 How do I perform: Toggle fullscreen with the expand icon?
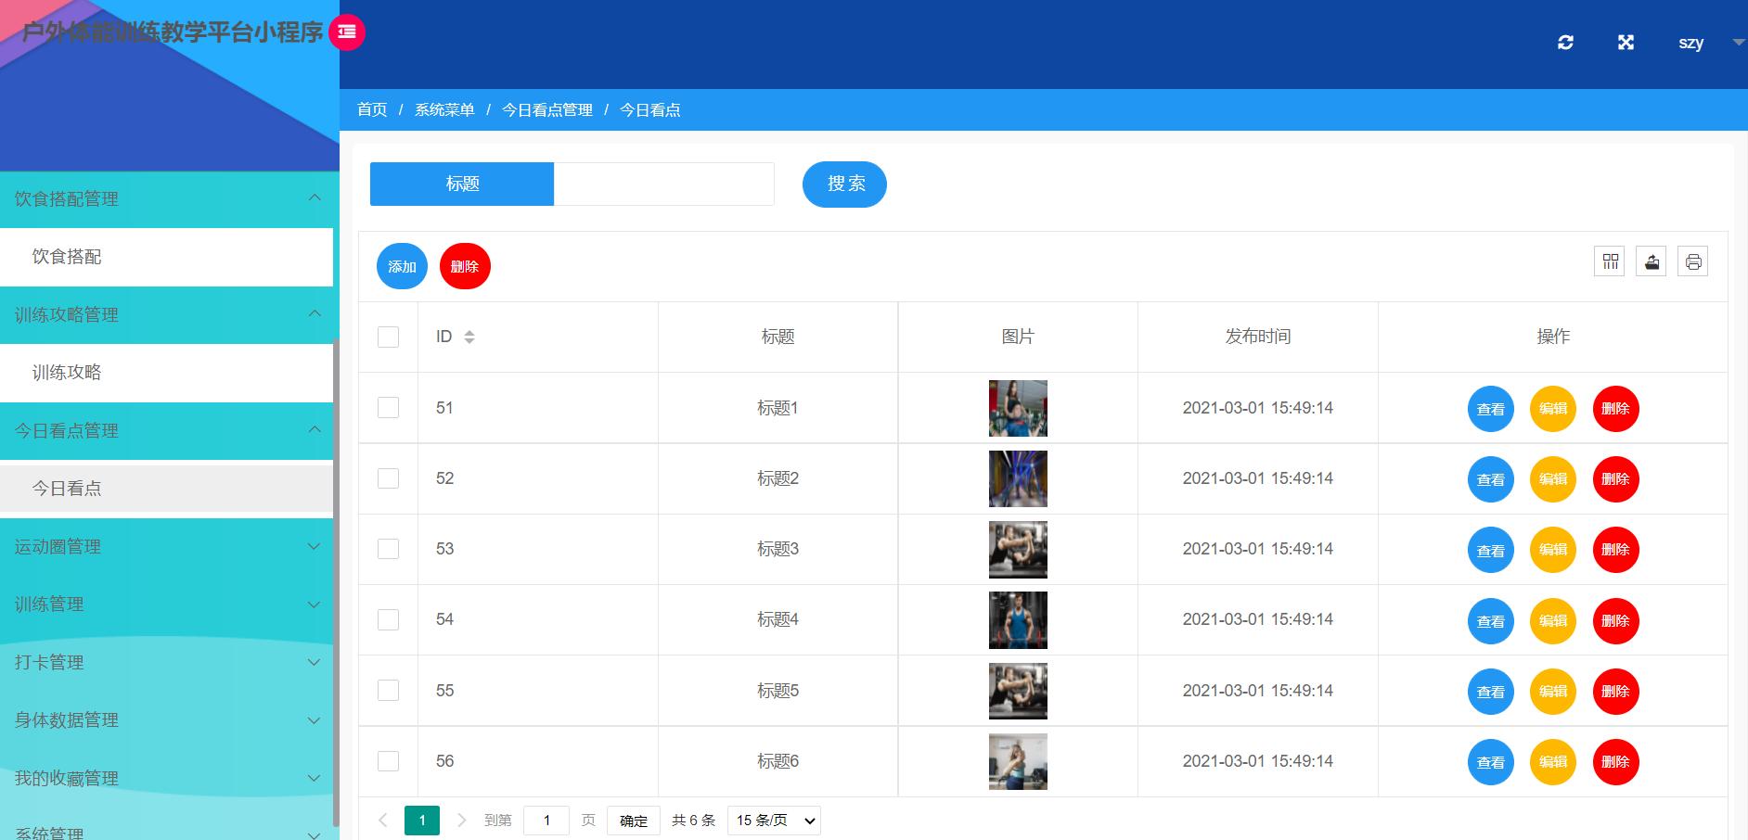tap(1626, 43)
